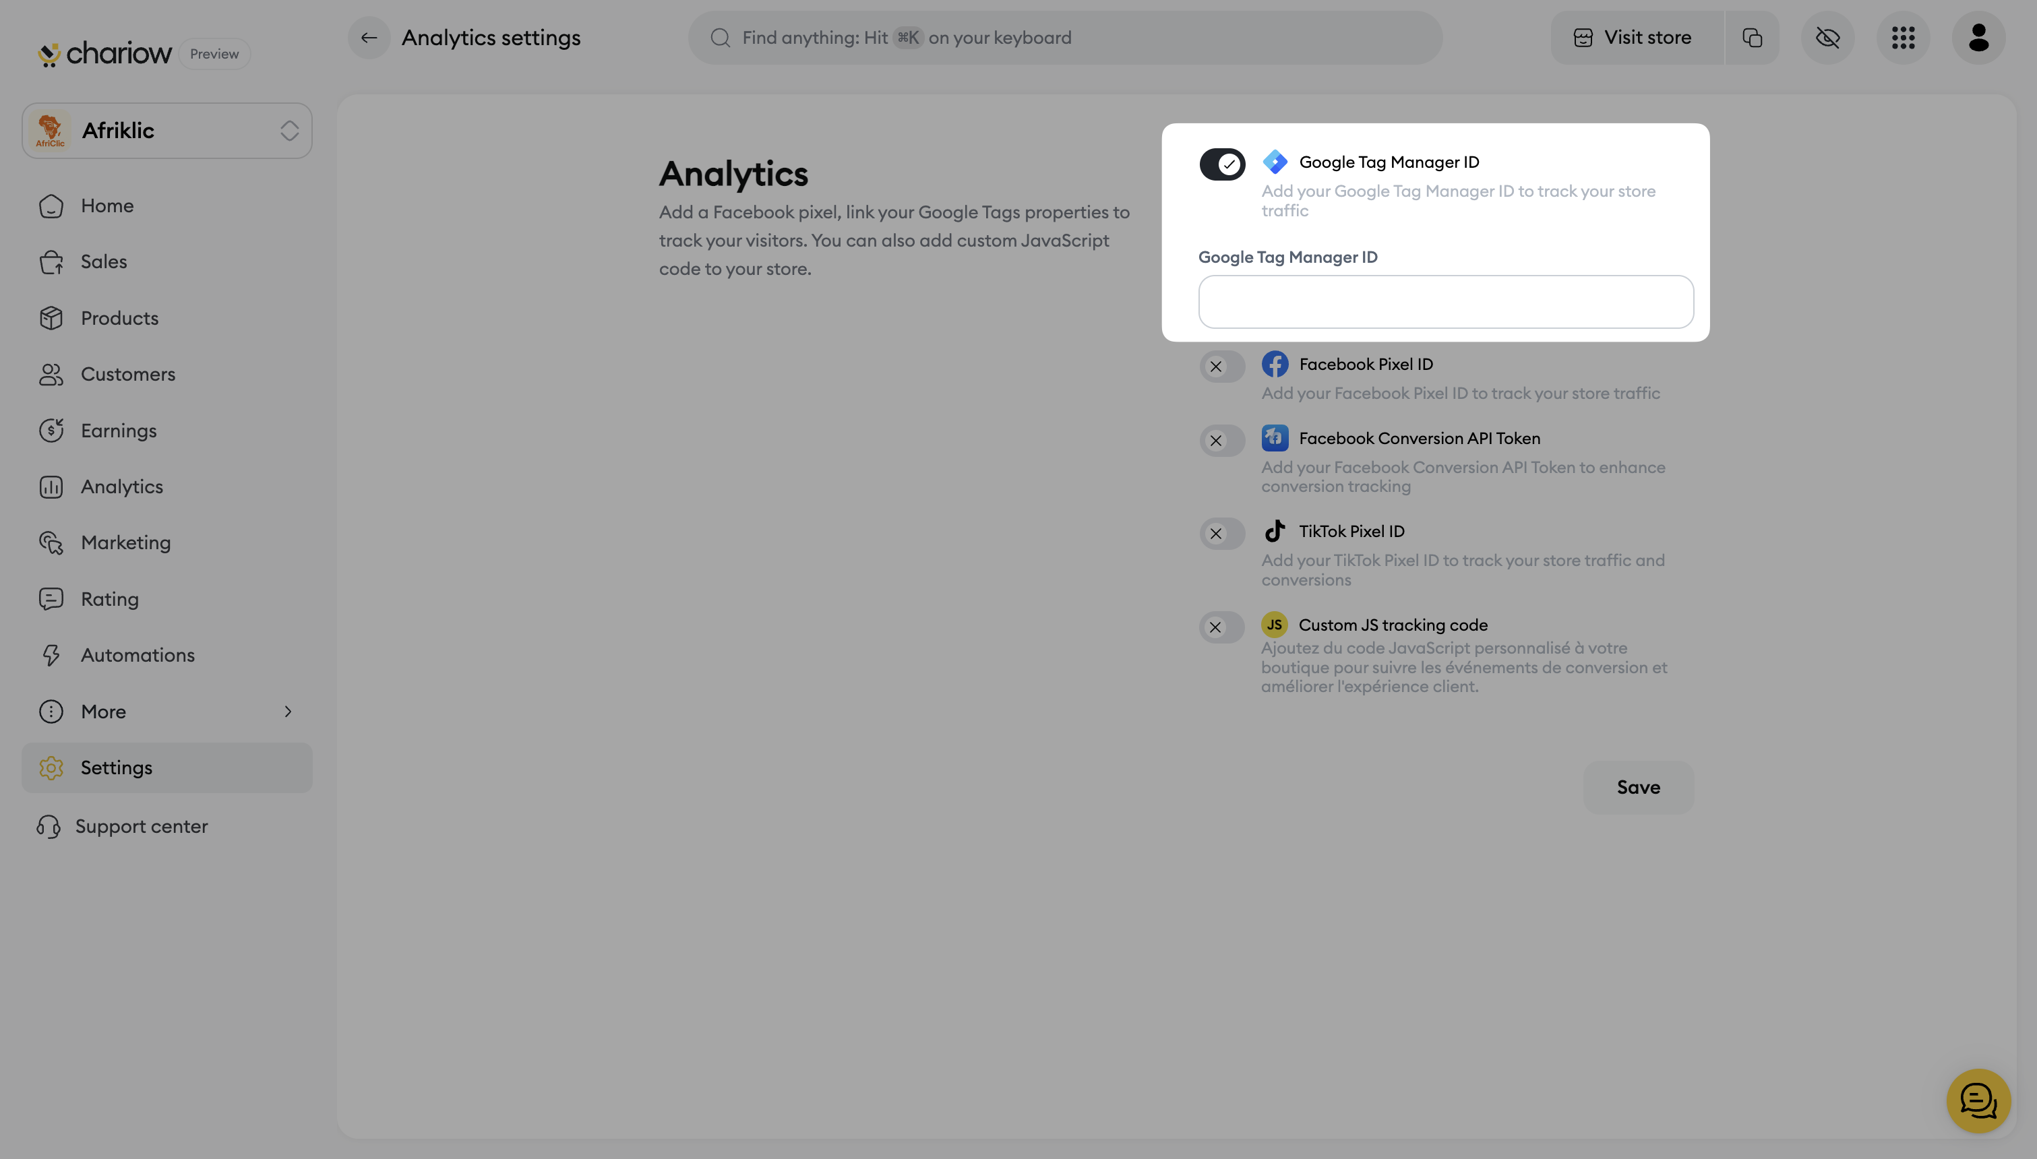2037x1159 pixels.
Task: Click the Google Tag Manager diamond icon
Action: [x=1275, y=162]
